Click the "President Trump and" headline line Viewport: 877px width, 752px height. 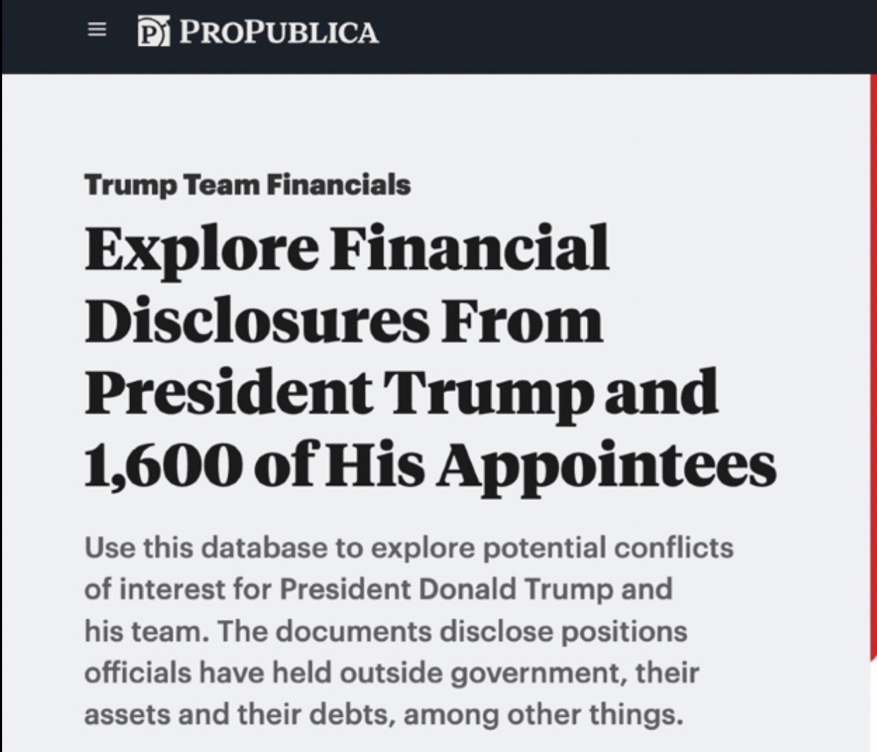[400, 393]
